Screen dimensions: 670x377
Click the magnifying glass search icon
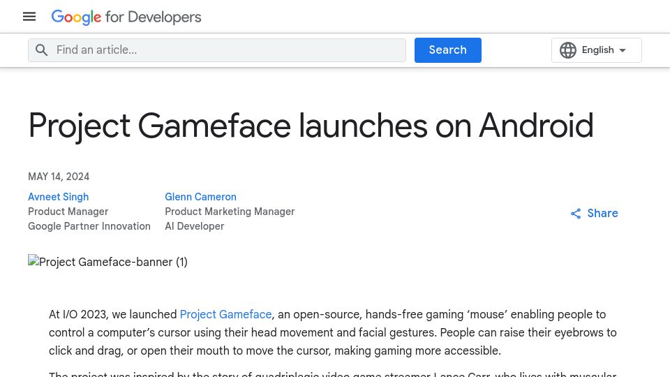click(x=41, y=50)
